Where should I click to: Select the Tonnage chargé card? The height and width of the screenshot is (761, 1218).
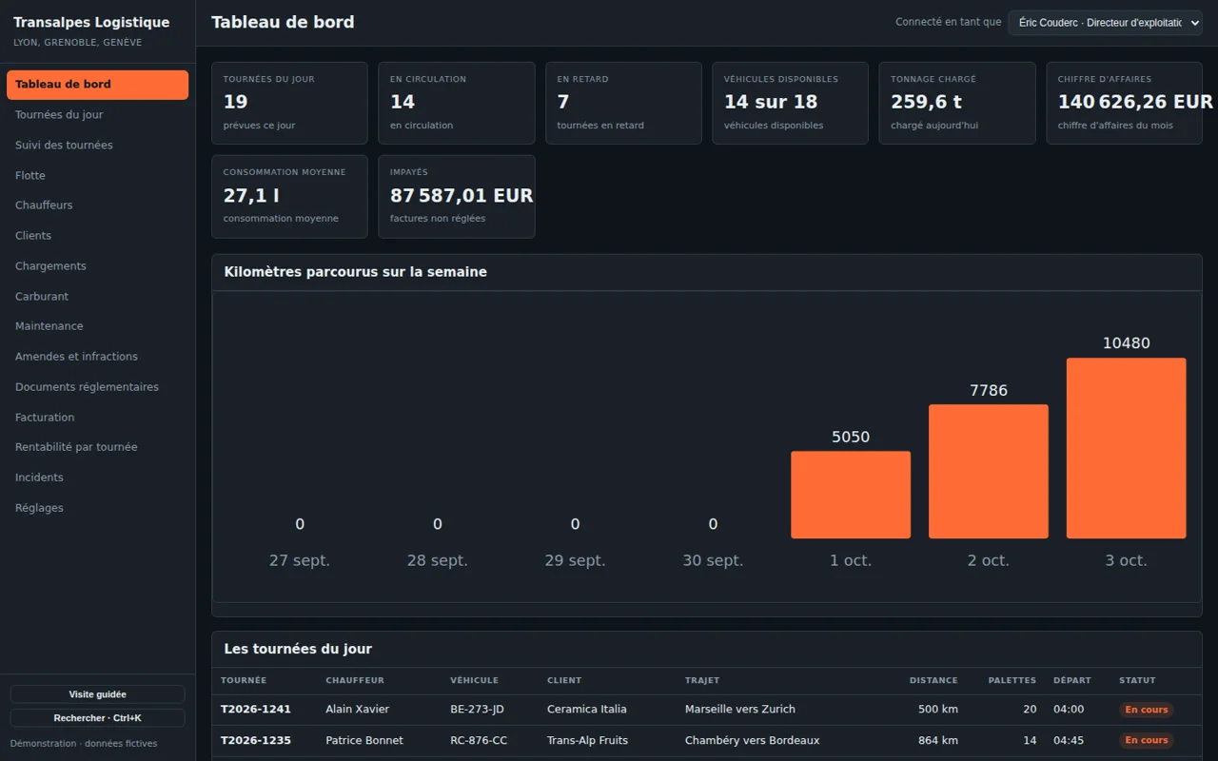pyautogui.click(x=957, y=104)
